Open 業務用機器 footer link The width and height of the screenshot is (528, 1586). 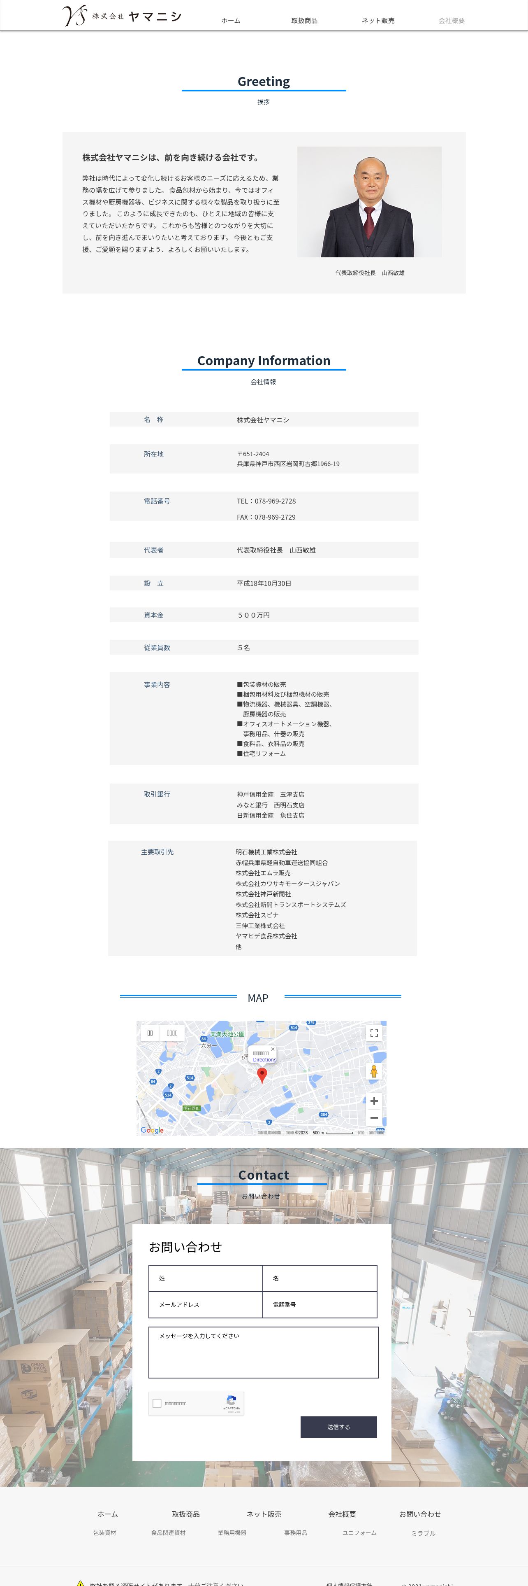[x=232, y=1532]
